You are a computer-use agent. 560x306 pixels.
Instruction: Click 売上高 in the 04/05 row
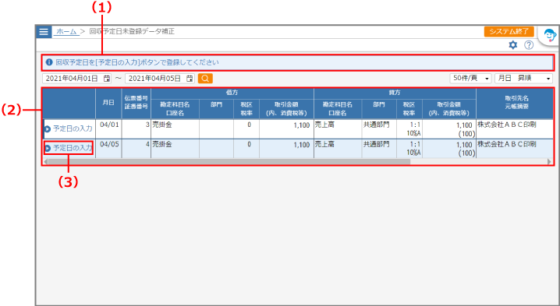pos(324,145)
